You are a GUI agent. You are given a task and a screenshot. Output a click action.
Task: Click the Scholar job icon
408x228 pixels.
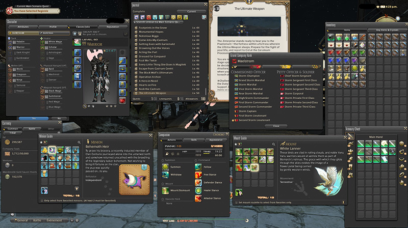pos(42,48)
